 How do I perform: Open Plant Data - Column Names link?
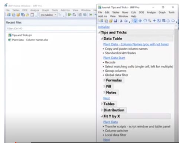point(136,44)
